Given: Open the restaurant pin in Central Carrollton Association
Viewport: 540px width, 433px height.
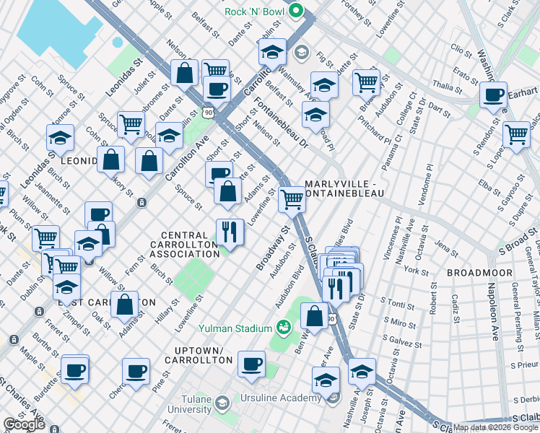Looking at the screenshot, I should (230, 232).
